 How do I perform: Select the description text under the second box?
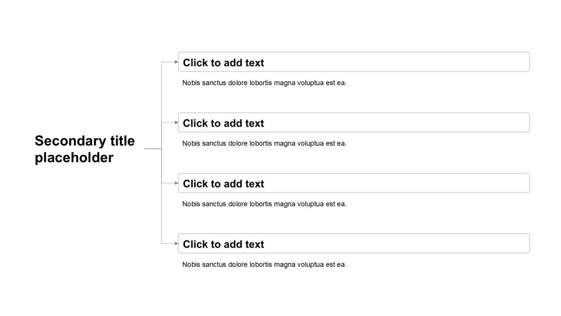[264, 144]
